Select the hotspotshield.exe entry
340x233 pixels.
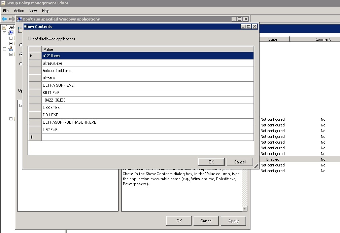(x=147, y=71)
